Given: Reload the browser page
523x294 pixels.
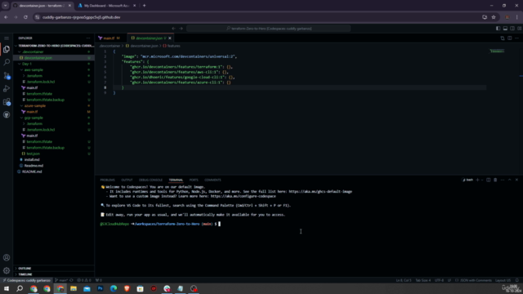Looking at the screenshot, I should point(25,17).
